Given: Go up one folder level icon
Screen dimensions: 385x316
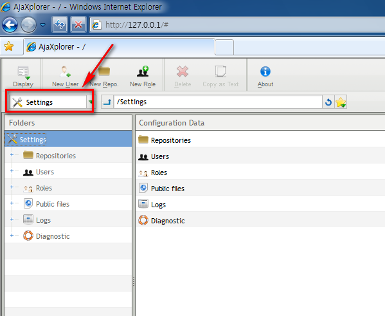Looking at the screenshot, I should 107,102.
